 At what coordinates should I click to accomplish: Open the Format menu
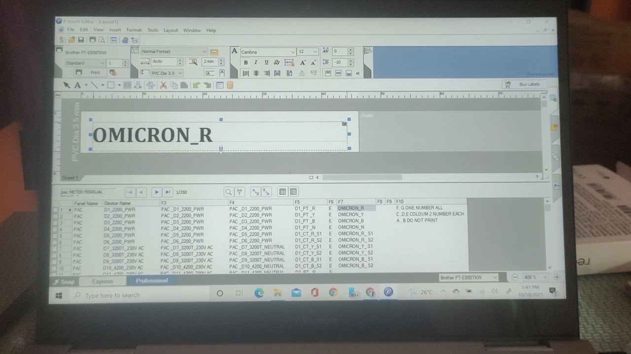[134, 30]
